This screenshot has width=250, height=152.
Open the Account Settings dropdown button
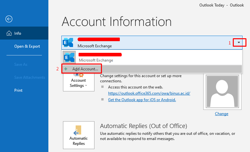tap(79, 82)
